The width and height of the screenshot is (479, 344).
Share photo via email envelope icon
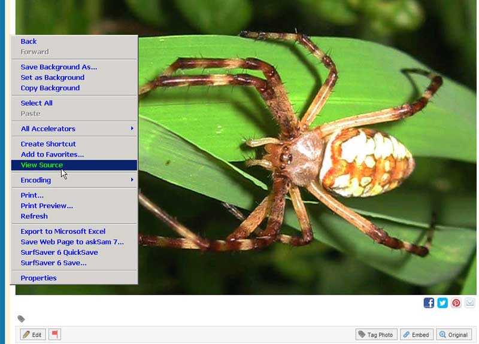pos(470,303)
